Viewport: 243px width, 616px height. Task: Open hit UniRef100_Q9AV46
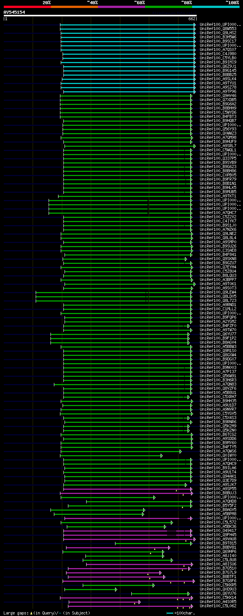pos(218,95)
